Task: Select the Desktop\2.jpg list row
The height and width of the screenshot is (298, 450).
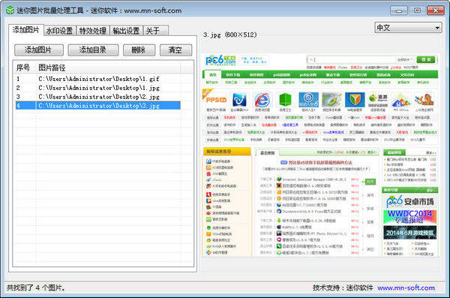Action: pyautogui.click(x=97, y=97)
